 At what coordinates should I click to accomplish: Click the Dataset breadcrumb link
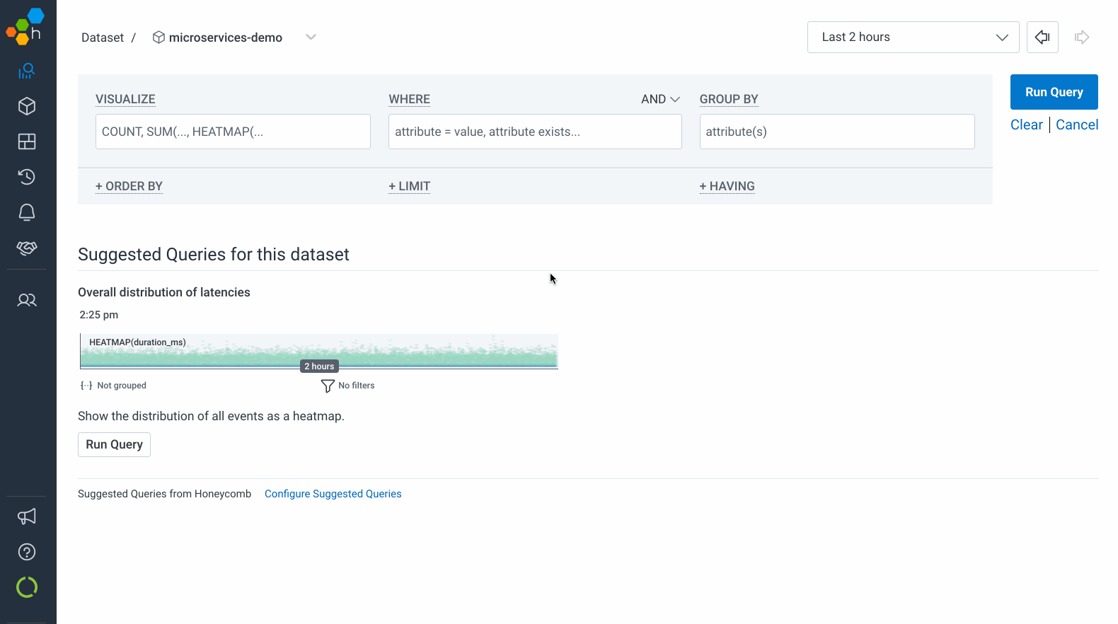tap(103, 37)
